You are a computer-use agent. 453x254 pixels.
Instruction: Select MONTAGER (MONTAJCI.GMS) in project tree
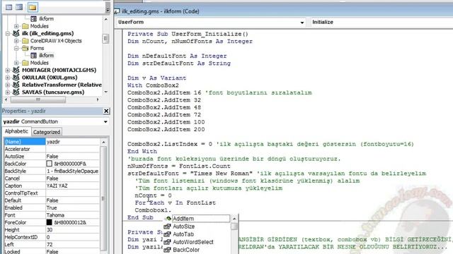(59, 70)
